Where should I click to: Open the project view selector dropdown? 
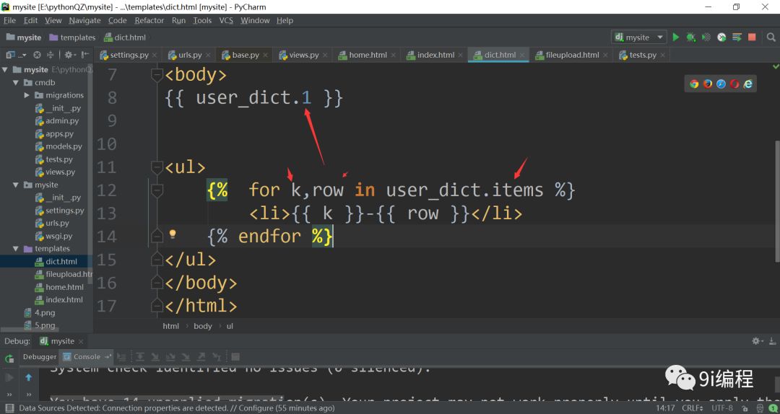(x=17, y=55)
